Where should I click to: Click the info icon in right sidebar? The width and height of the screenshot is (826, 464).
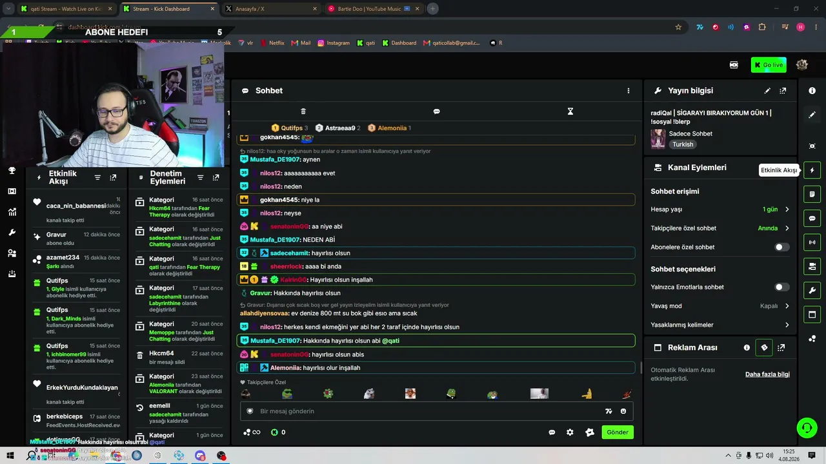click(x=812, y=91)
